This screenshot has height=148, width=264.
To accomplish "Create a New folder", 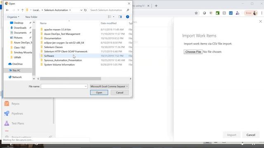I will tap(31, 17).
